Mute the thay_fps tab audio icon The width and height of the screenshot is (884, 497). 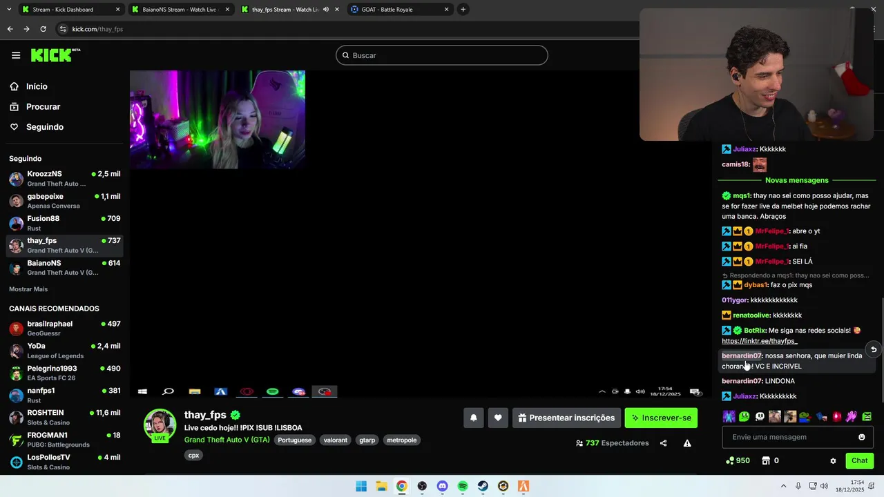click(x=326, y=10)
